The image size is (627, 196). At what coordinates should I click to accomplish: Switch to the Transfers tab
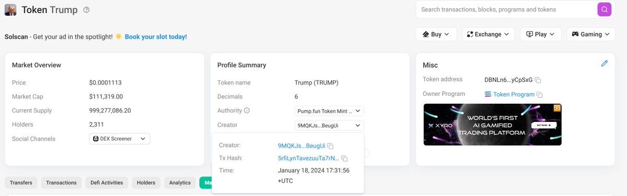coord(21,182)
